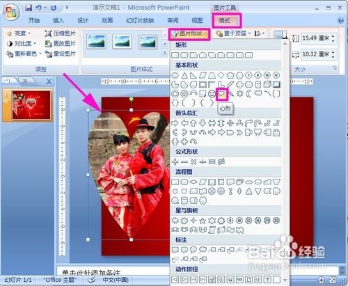This screenshot has width=348, height=286.
Task: Pick the Oval shape under 基本形状
Action: pyautogui.click(x=175, y=75)
